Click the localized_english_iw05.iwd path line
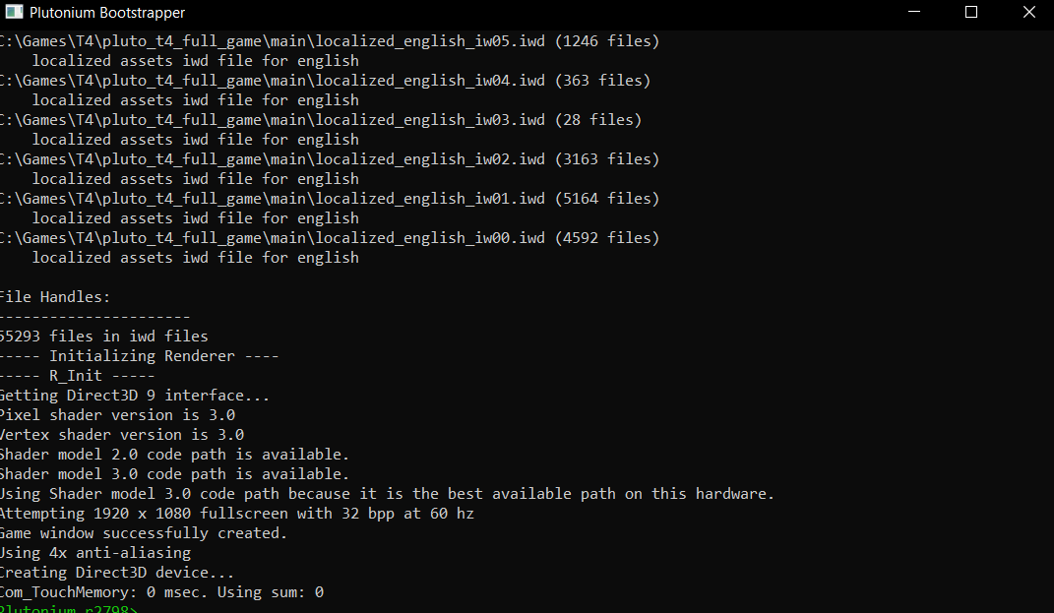This screenshot has width=1054, height=613. pos(330,41)
